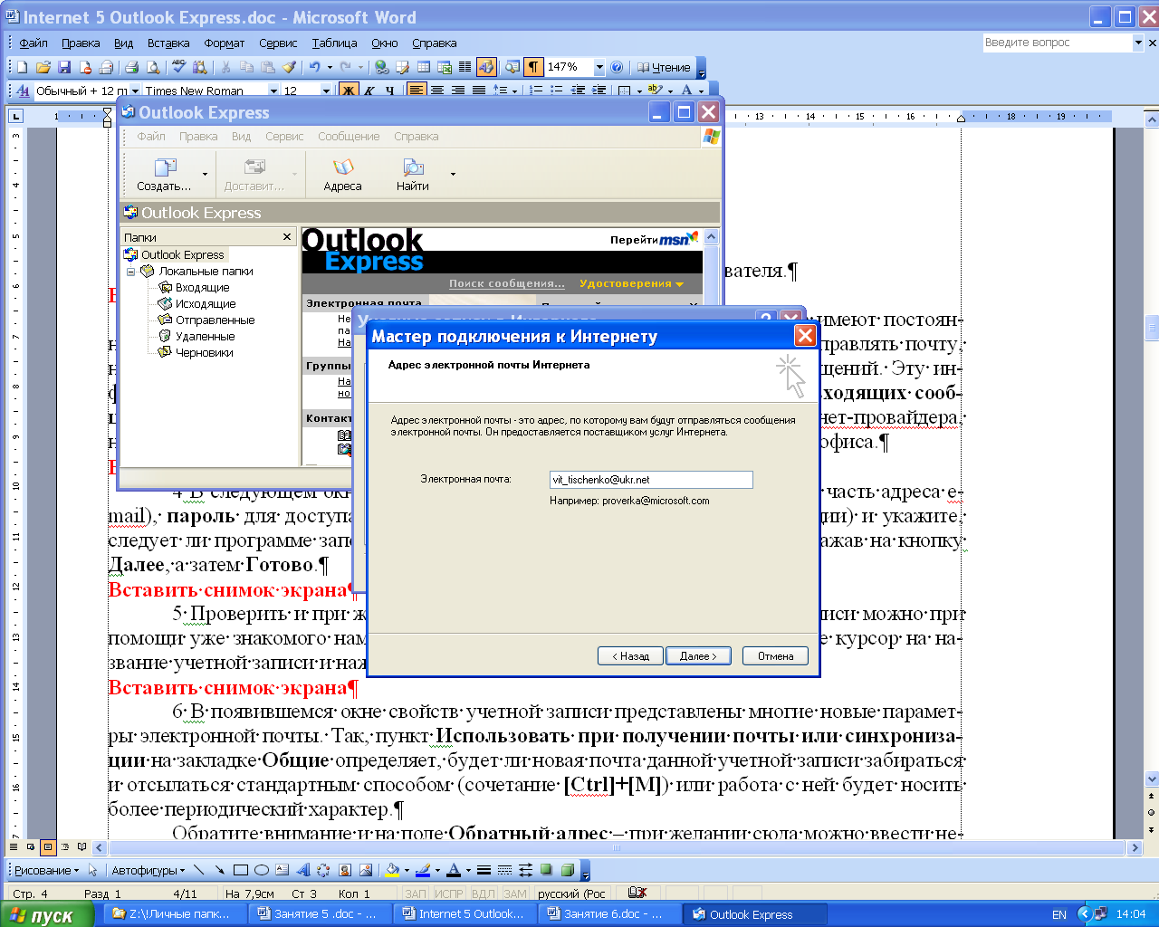Screen dimensions: 1159x927
Task: Select the rectangle drawing tool
Action: coord(240,870)
